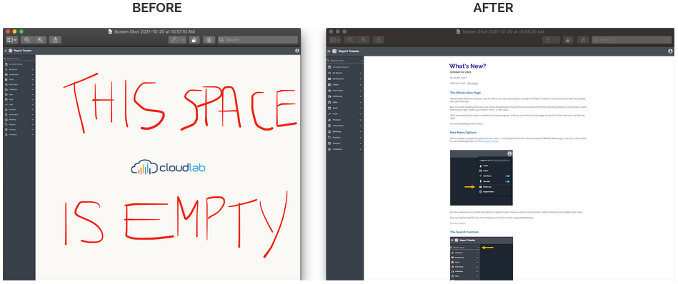Viewport: 678px width, 284px height.
Task: Click the share icon in BEFORE window
Action: click(x=55, y=40)
